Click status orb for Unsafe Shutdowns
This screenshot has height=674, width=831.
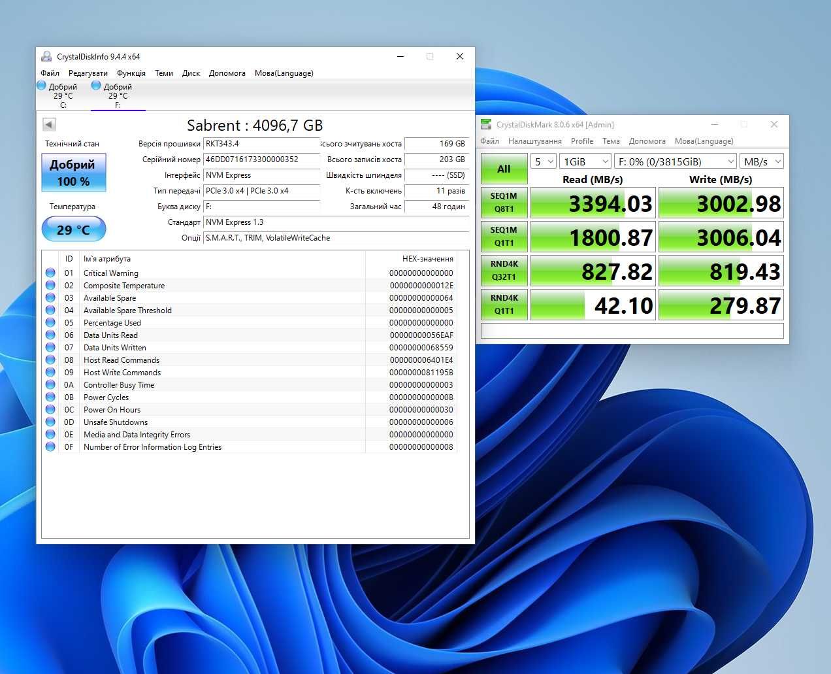(x=50, y=422)
